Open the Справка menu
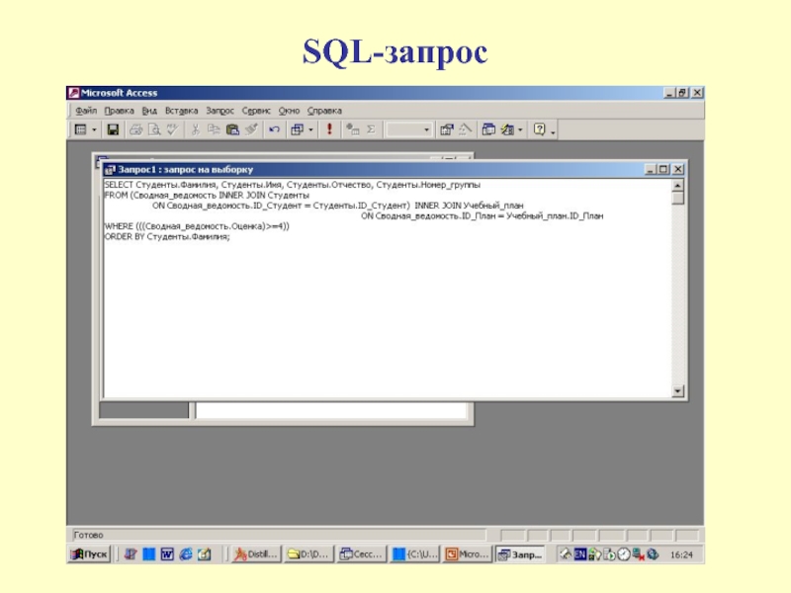 pyautogui.click(x=324, y=111)
